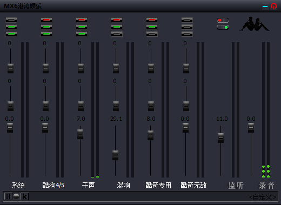Screen dimensions: 281x205
Task: Toggle the top button of 系统 channel
Action: 11,20
